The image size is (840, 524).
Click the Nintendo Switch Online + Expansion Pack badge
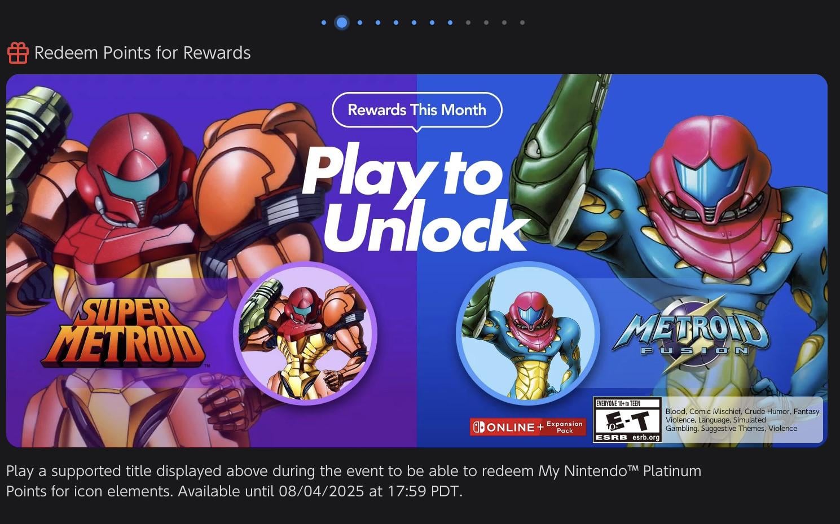pos(528,427)
